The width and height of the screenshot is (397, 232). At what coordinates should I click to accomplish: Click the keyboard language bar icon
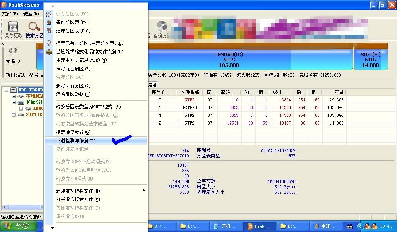pyautogui.click(x=350, y=227)
